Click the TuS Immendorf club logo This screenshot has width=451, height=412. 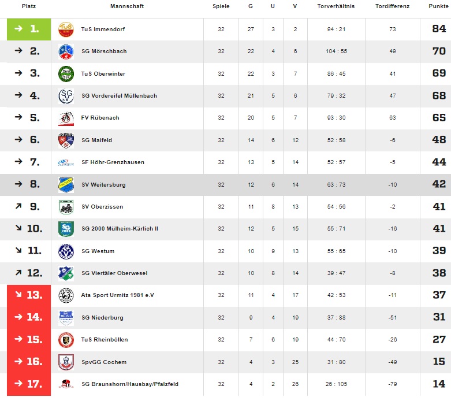66,29
